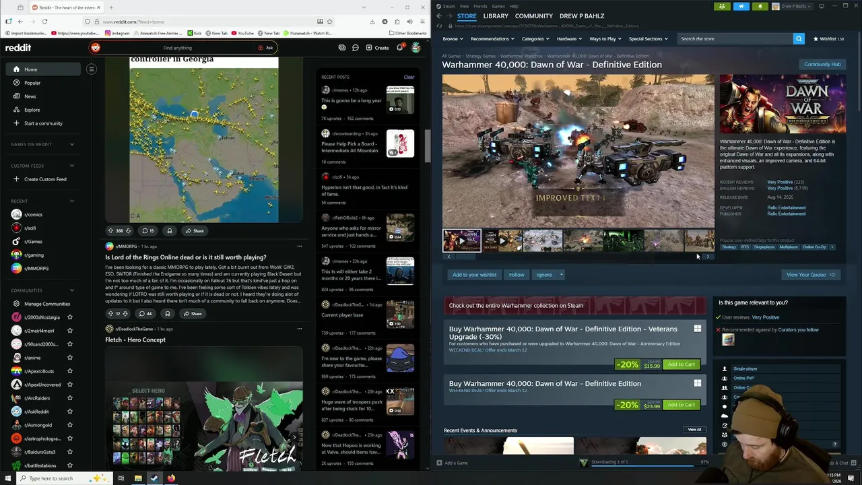Click Steam media thumbnail strip scrollbar
The image size is (862, 485).
[464, 257]
